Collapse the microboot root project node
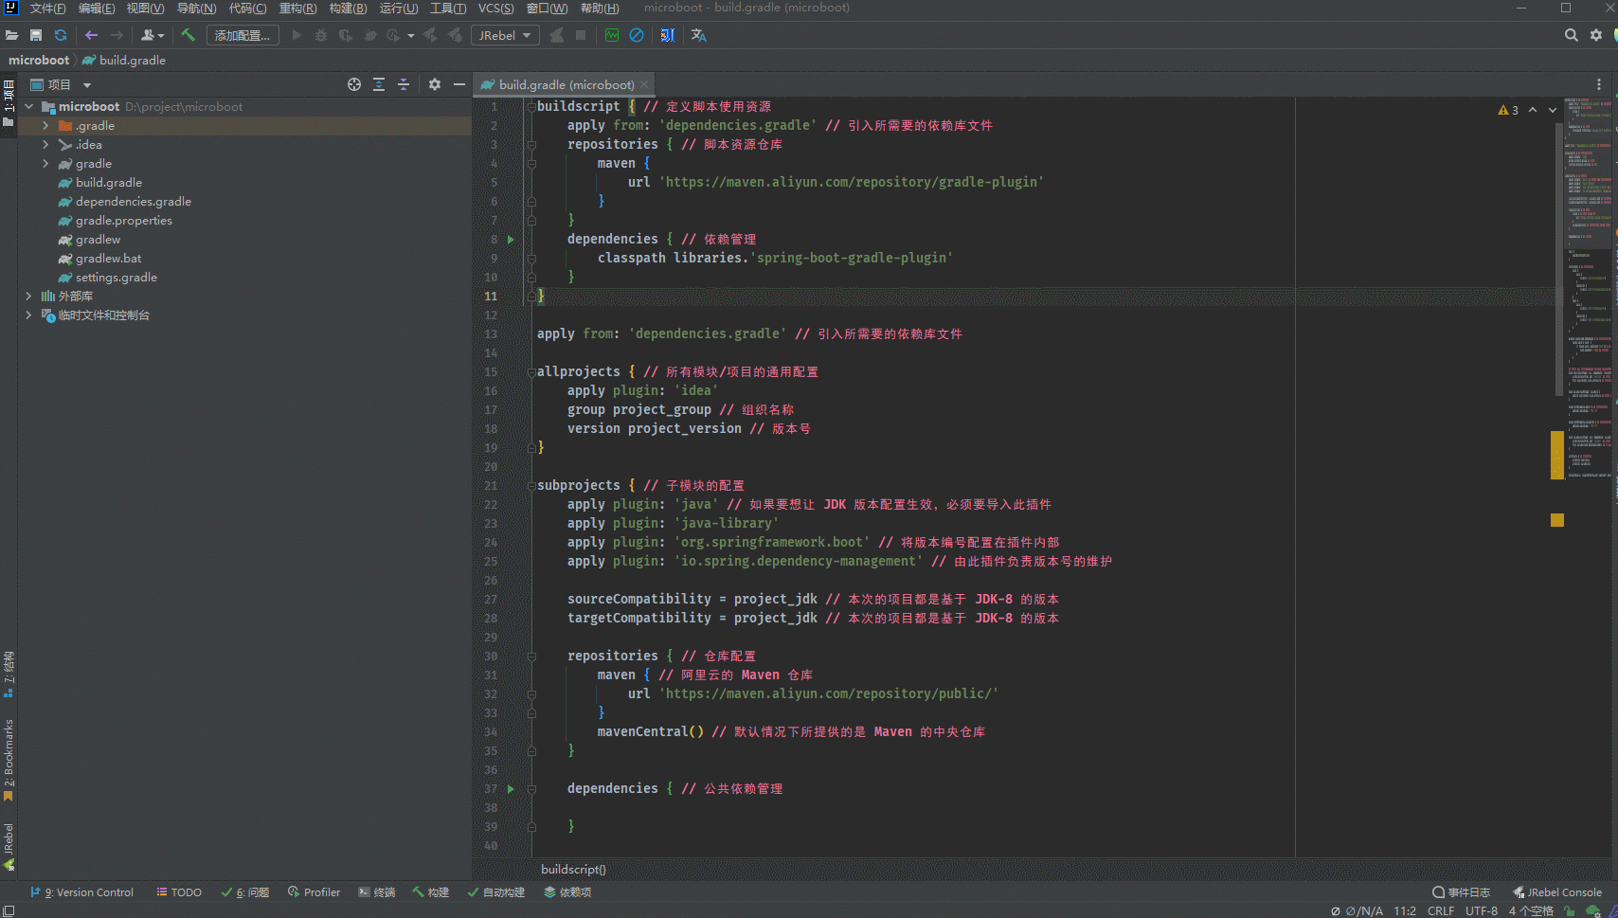This screenshot has height=918, width=1618. [28, 107]
